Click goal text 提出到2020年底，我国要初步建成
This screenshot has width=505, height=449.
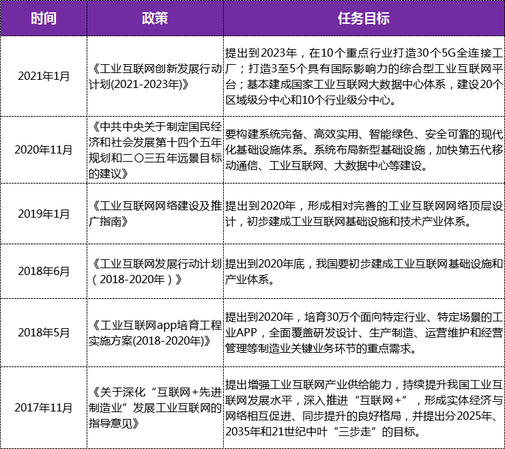[x=364, y=271]
